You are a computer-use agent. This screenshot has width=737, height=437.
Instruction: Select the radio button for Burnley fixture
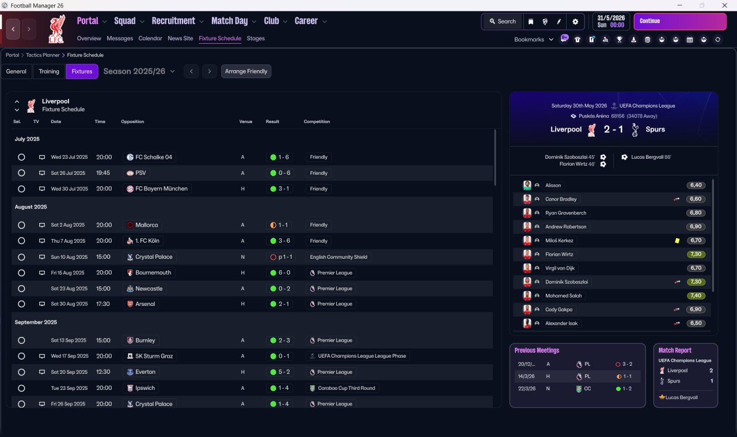click(21, 340)
